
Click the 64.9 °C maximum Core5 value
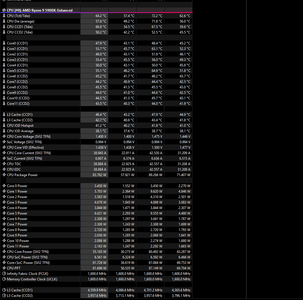coord(157,70)
